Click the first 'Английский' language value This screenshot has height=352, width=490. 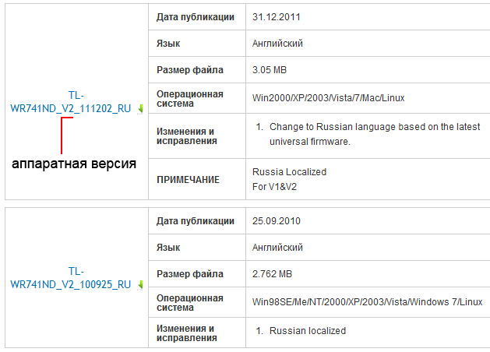point(277,44)
